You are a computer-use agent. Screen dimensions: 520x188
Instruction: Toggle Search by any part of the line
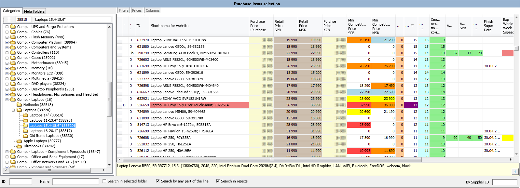(x=158, y=181)
